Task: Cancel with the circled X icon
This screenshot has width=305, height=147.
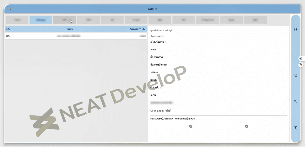Action: tap(247, 126)
